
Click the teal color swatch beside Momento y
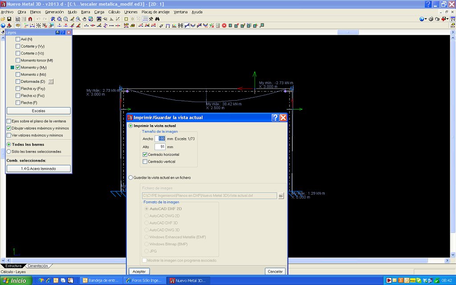[x=12, y=67]
